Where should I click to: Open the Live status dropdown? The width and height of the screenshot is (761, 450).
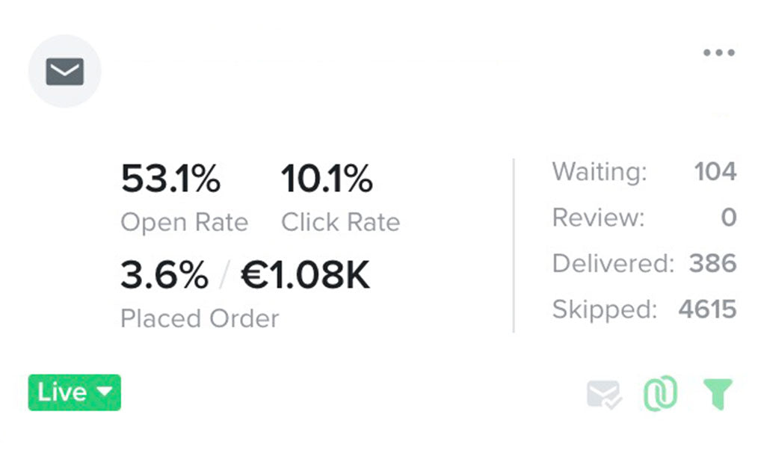click(74, 392)
